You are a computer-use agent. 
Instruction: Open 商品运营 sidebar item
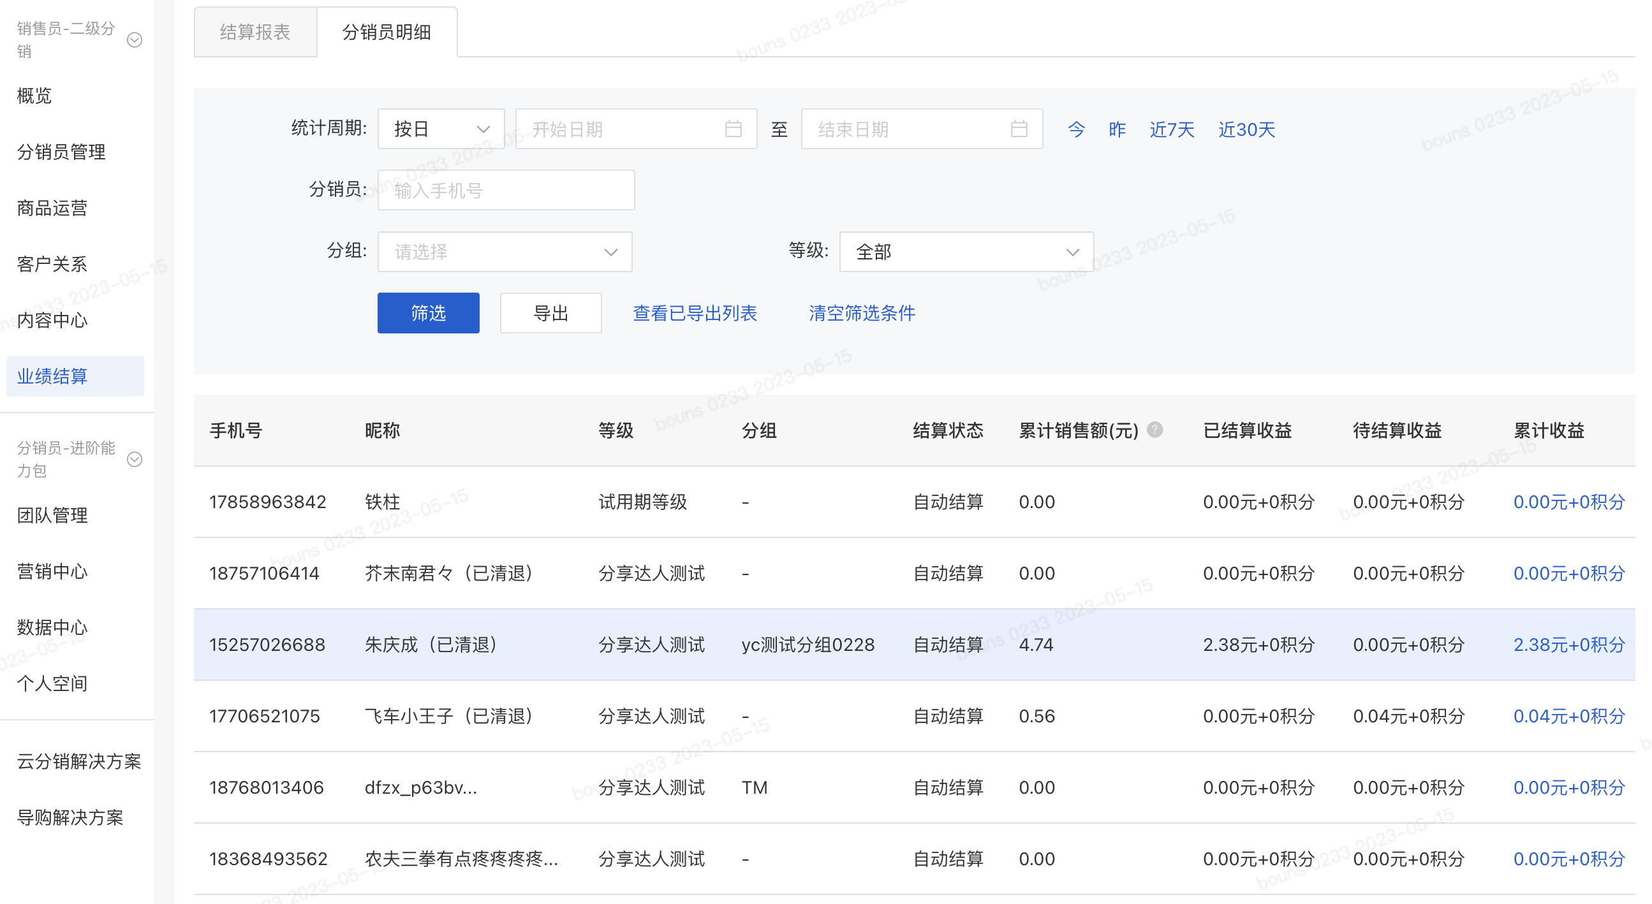(x=52, y=208)
